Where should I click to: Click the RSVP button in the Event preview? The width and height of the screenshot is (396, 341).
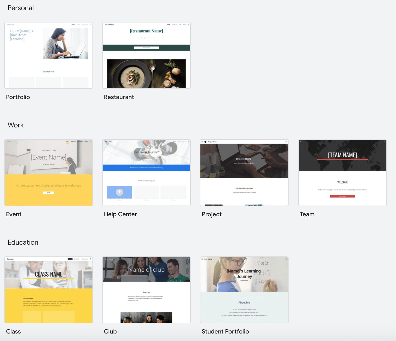49,193
